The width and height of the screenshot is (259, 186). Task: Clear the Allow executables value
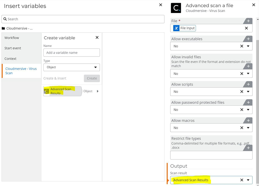(x=242, y=46)
